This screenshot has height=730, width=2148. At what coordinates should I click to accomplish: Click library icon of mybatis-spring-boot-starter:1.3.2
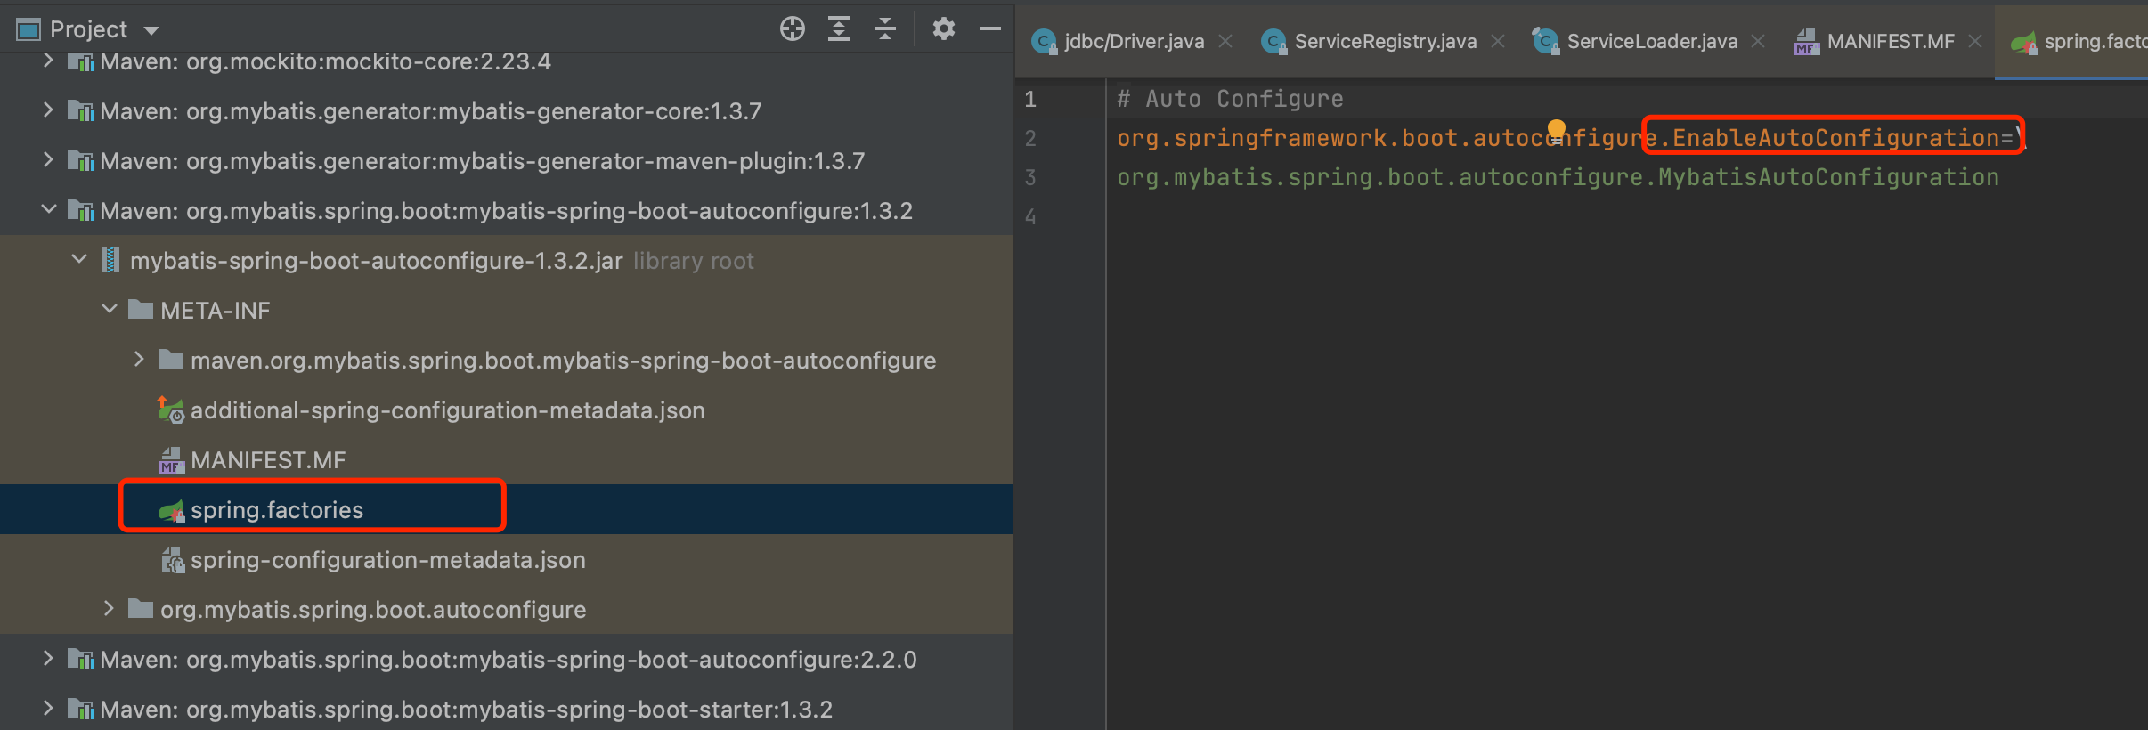click(81, 710)
